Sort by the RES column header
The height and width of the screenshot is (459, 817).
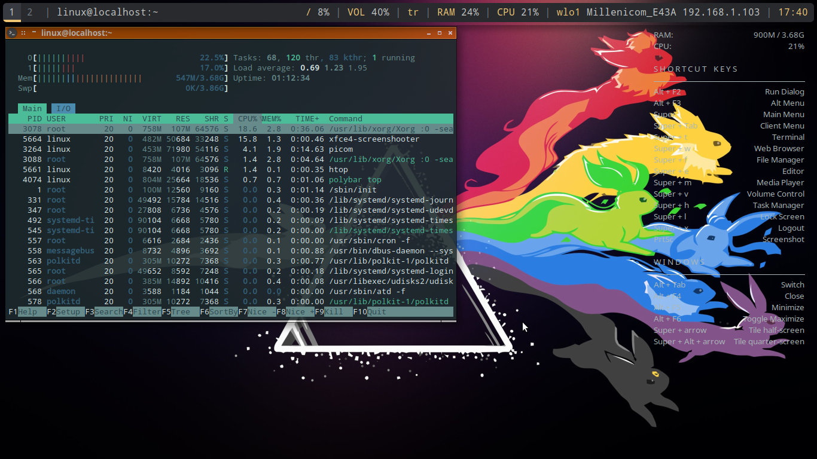[183, 118]
